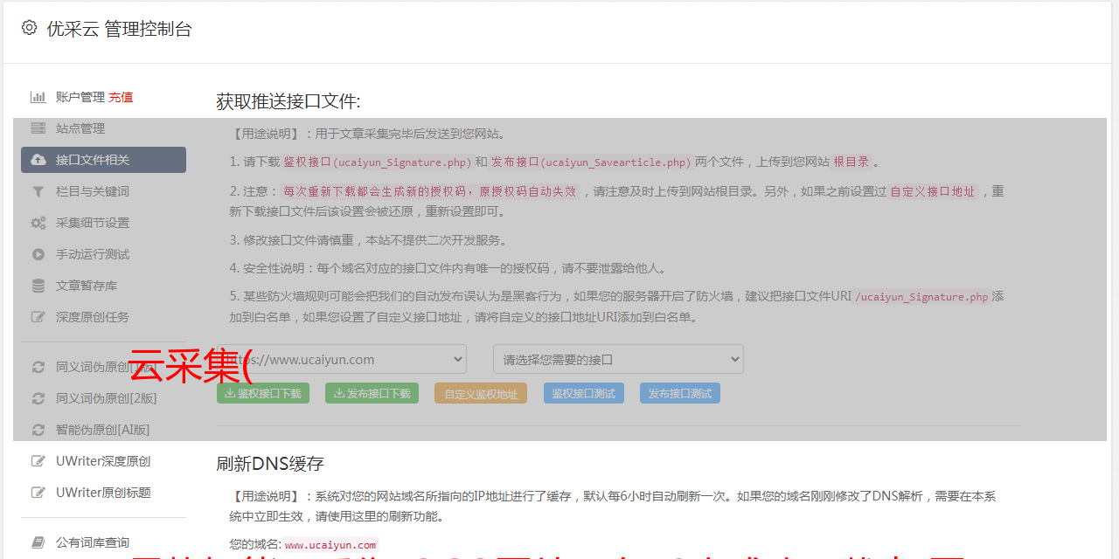The image size is (1119, 559).
Task: Click 鉴权接口测试 blue button
Action: pyautogui.click(x=584, y=393)
